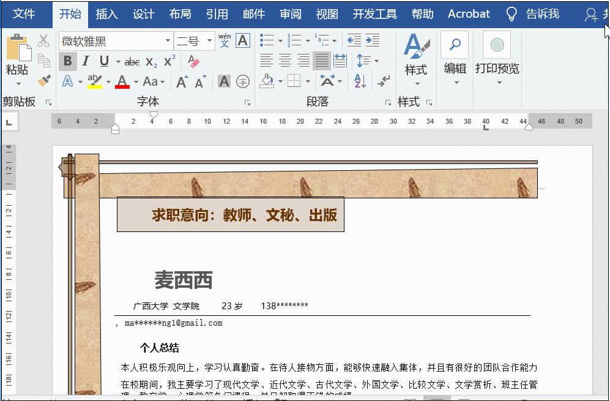
Task: Open the 审阅 ribbon tab
Action: pyautogui.click(x=290, y=13)
